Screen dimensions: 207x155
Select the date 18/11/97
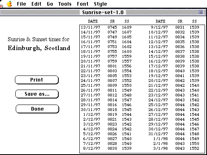[x=91, y=52]
